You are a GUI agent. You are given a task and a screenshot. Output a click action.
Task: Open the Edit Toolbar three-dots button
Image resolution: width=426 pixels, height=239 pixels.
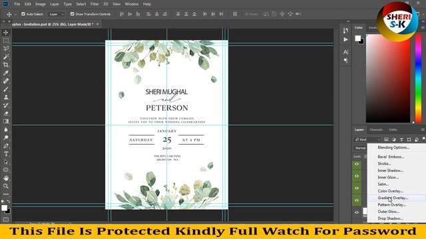tap(6, 195)
